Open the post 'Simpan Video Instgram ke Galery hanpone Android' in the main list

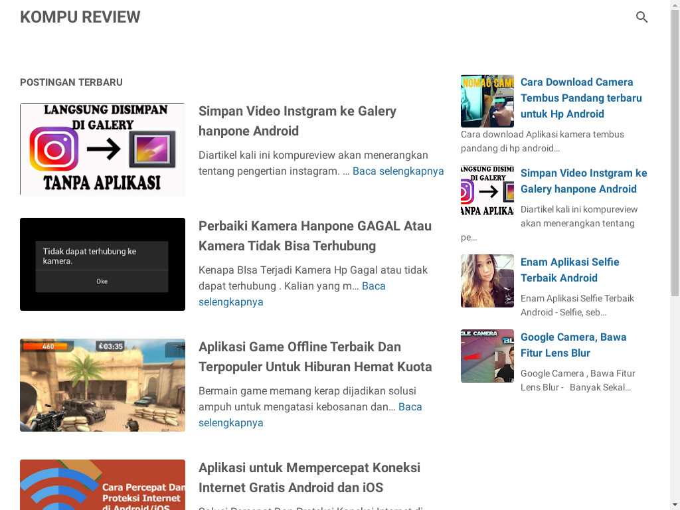click(297, 121)
